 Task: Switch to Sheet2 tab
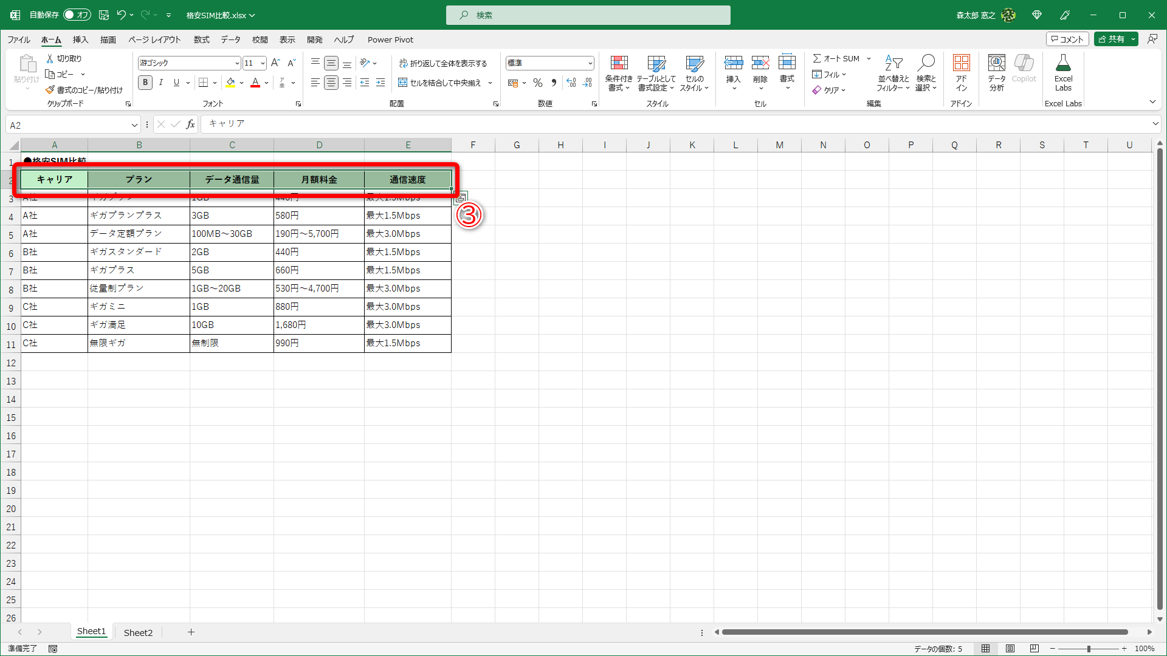pos(138,632)
